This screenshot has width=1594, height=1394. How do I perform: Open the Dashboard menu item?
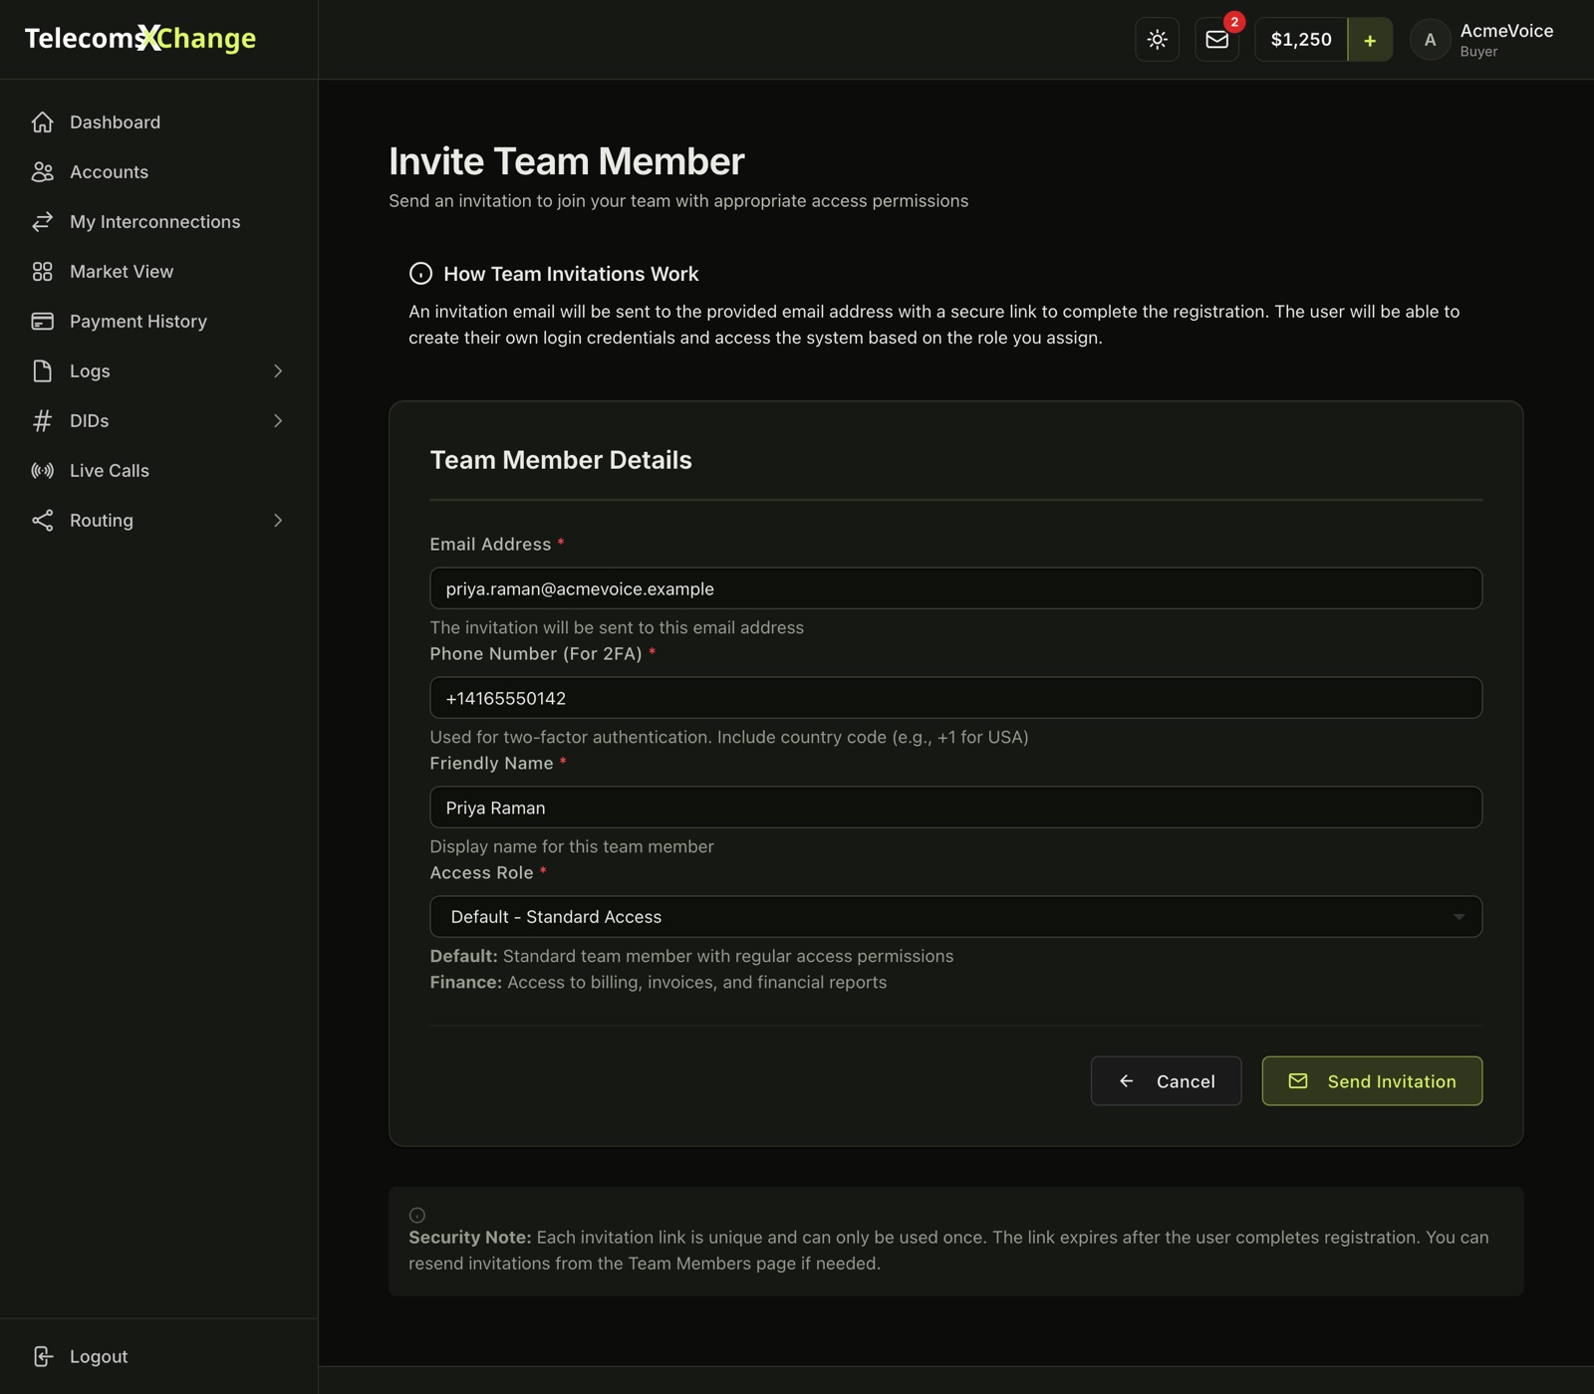pos(158,122)
